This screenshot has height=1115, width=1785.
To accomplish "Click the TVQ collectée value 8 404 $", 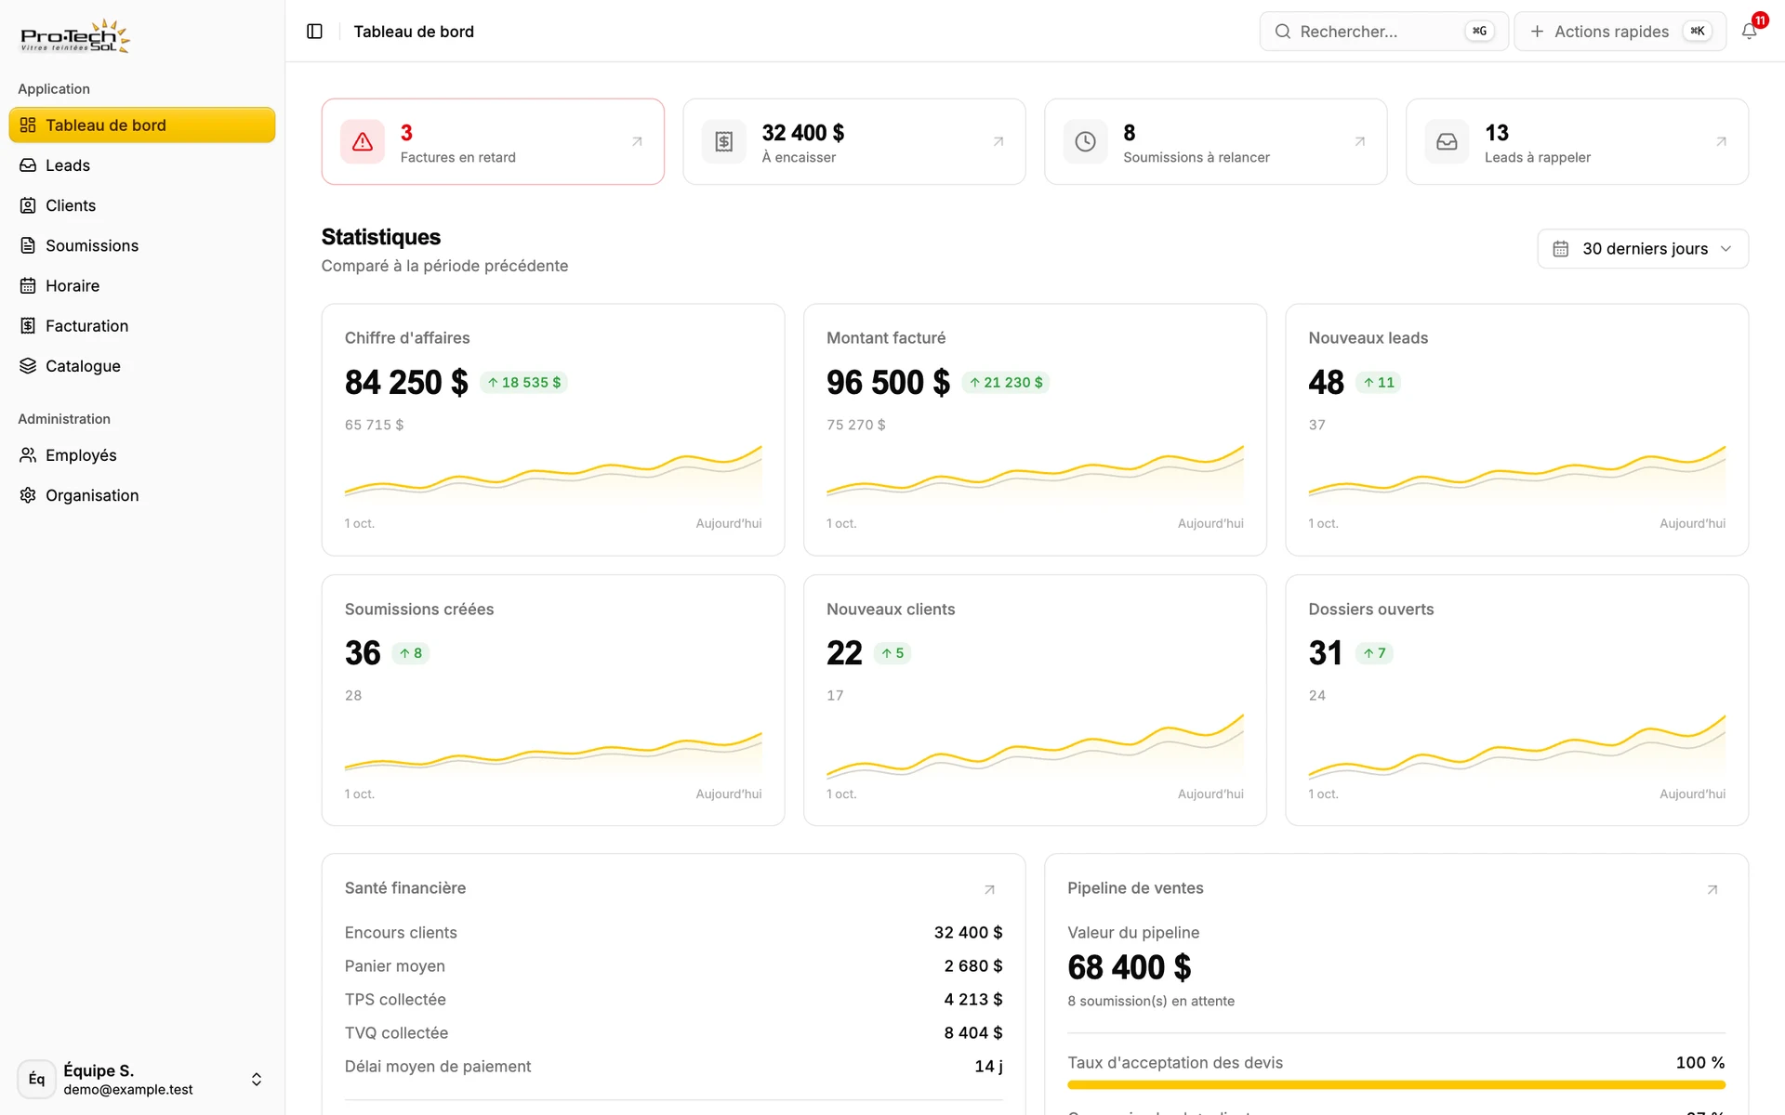I will 972,1033.
